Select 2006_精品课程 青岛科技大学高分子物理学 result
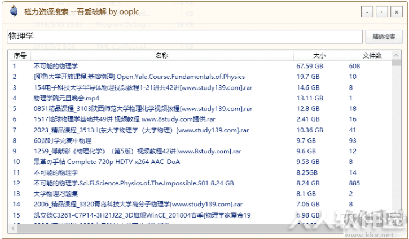 (138, 205)
